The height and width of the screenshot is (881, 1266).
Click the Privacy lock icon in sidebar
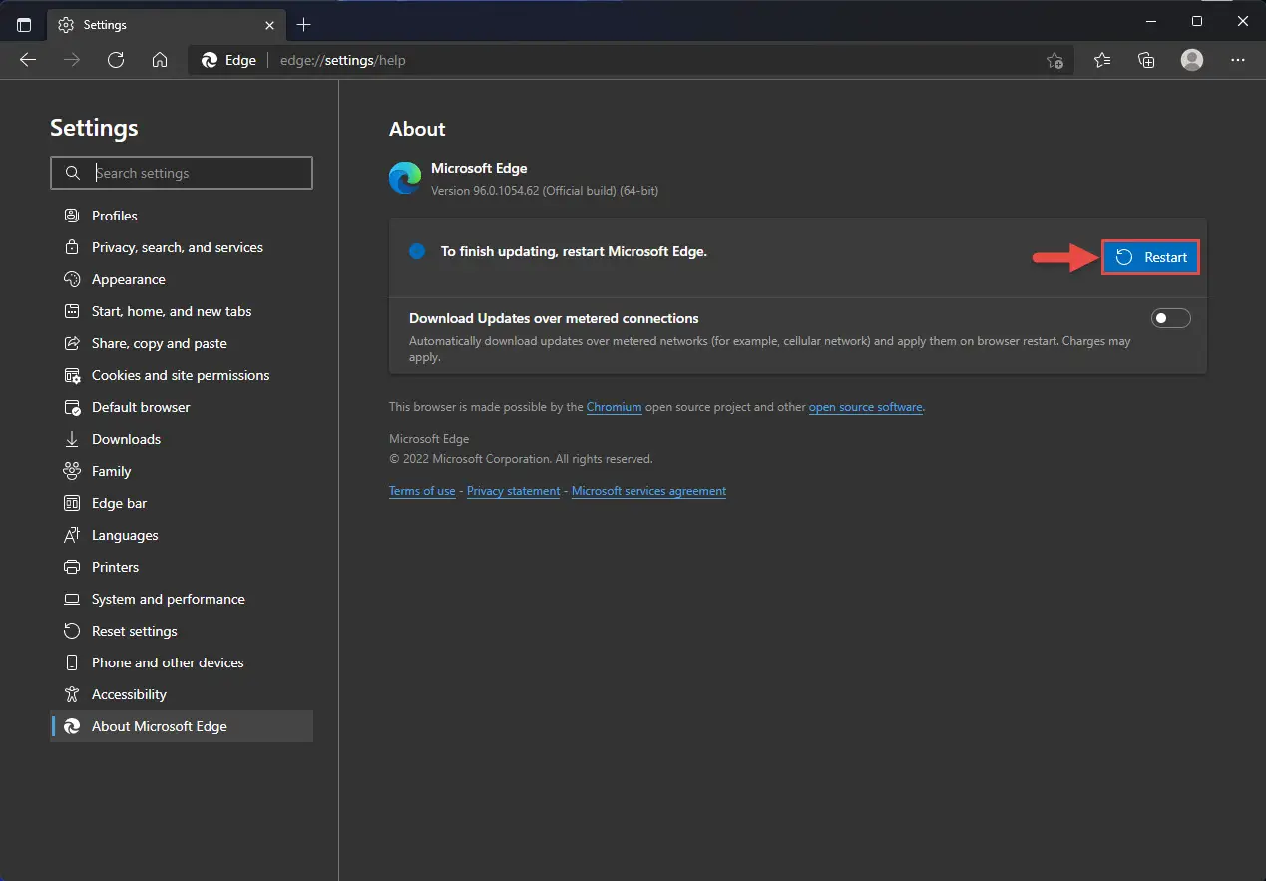[x=72, y=247]
